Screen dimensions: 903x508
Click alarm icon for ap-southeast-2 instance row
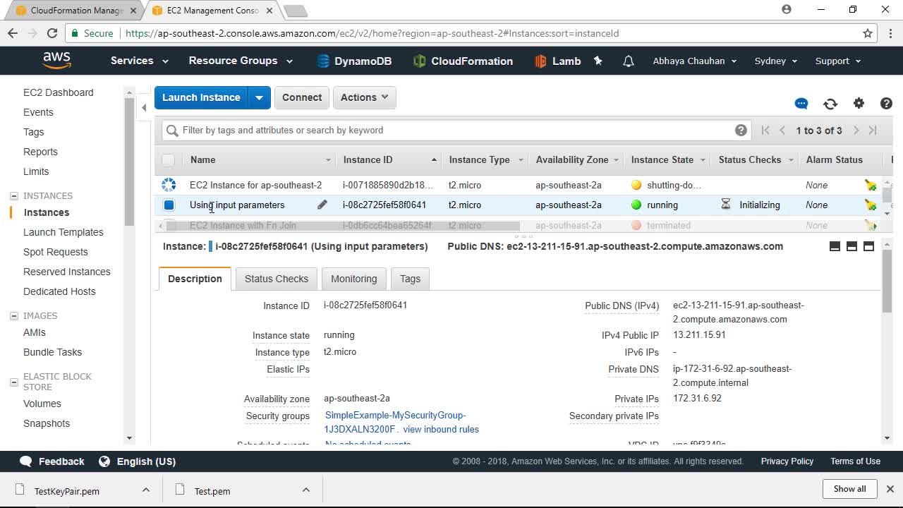click(871, 186)
